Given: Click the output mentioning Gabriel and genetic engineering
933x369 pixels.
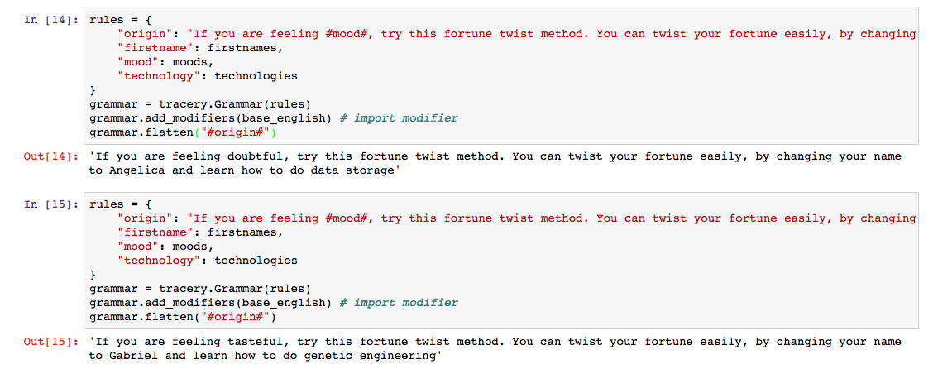Looking at the screenshot, I should click(x=265, y=356).
